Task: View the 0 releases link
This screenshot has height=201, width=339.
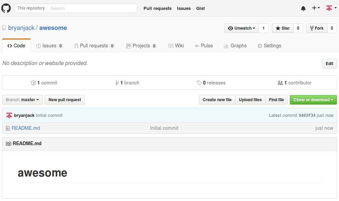Action: pos(211,83)
